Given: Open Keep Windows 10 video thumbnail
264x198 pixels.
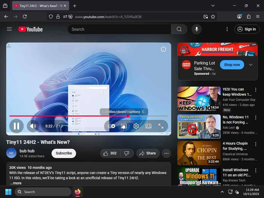Looking at the screenshot, I should [199, 99].
